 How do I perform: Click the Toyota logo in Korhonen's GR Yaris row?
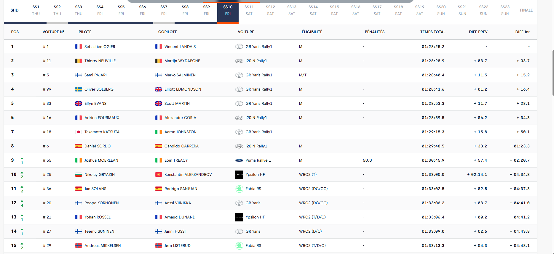click(239, 203)
